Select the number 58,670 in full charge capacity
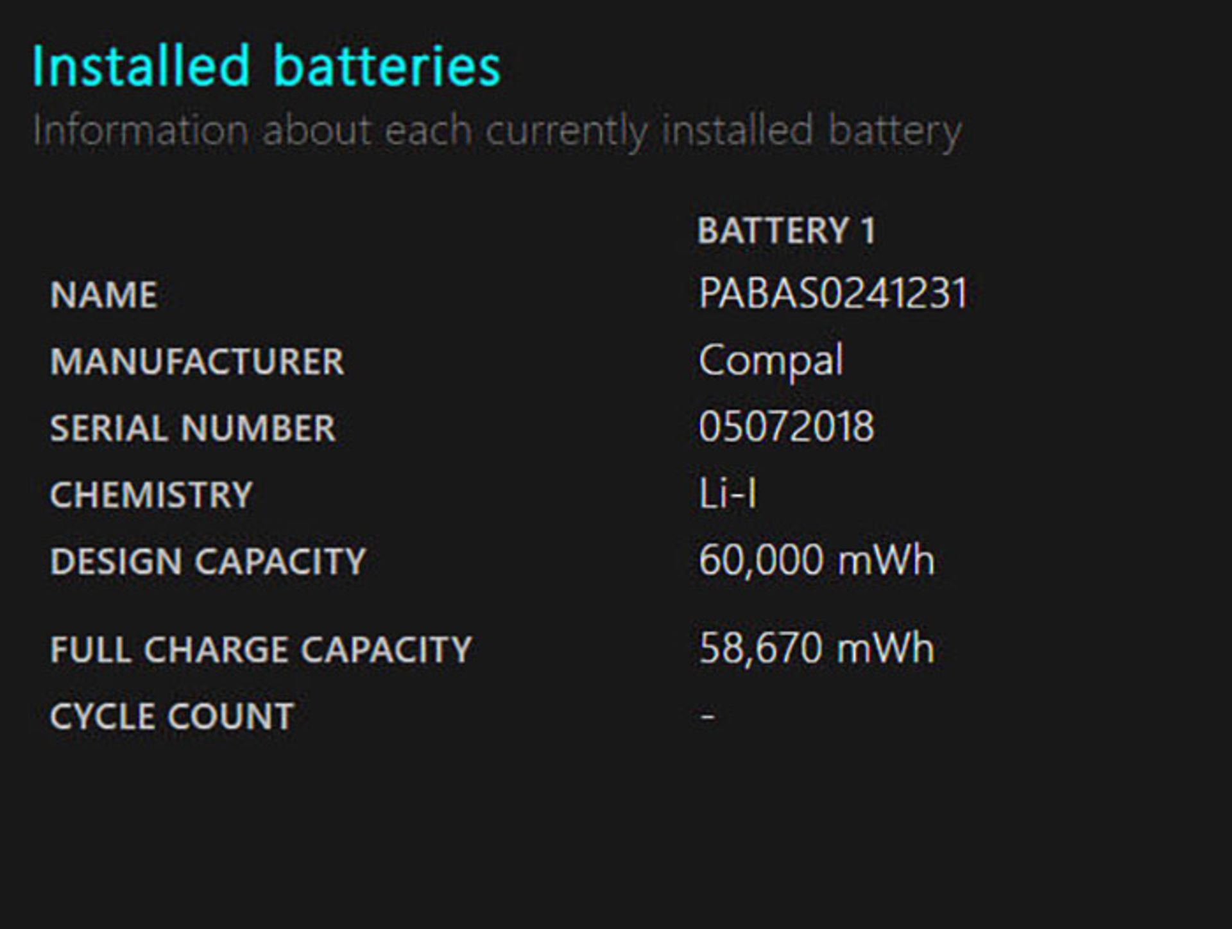The image size is (1232, 929). (x=761, y=648)
